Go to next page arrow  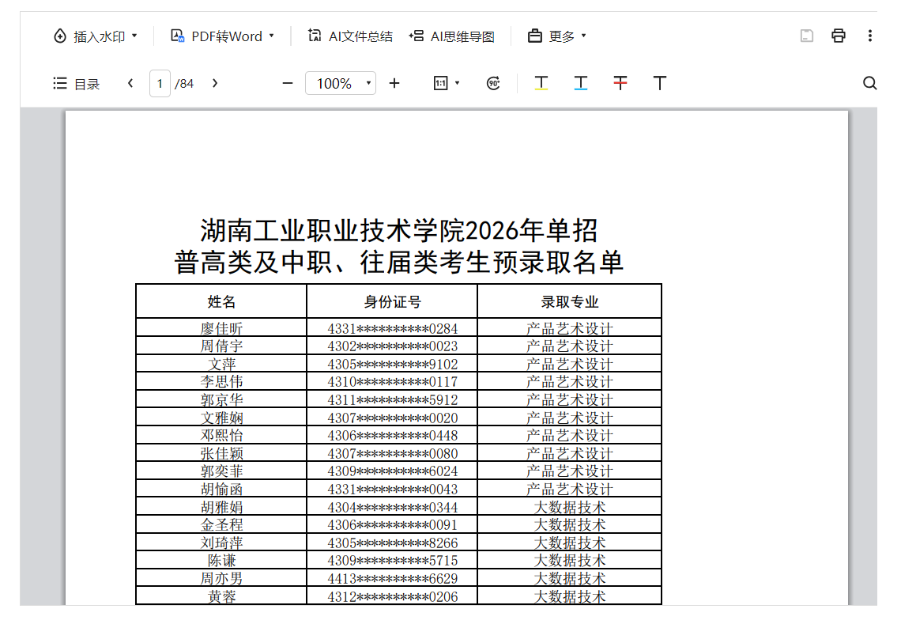pos(215,83)
